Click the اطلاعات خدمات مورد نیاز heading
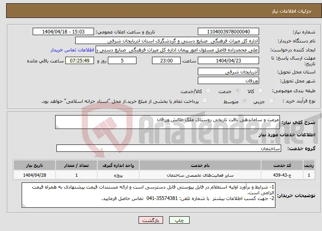Image resolution: width=322 pixels, height=231 pixels. (287, 135)
